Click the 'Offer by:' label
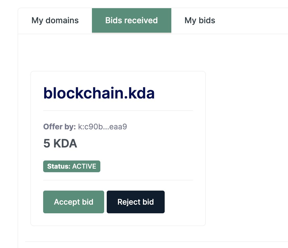 (59, 127)
